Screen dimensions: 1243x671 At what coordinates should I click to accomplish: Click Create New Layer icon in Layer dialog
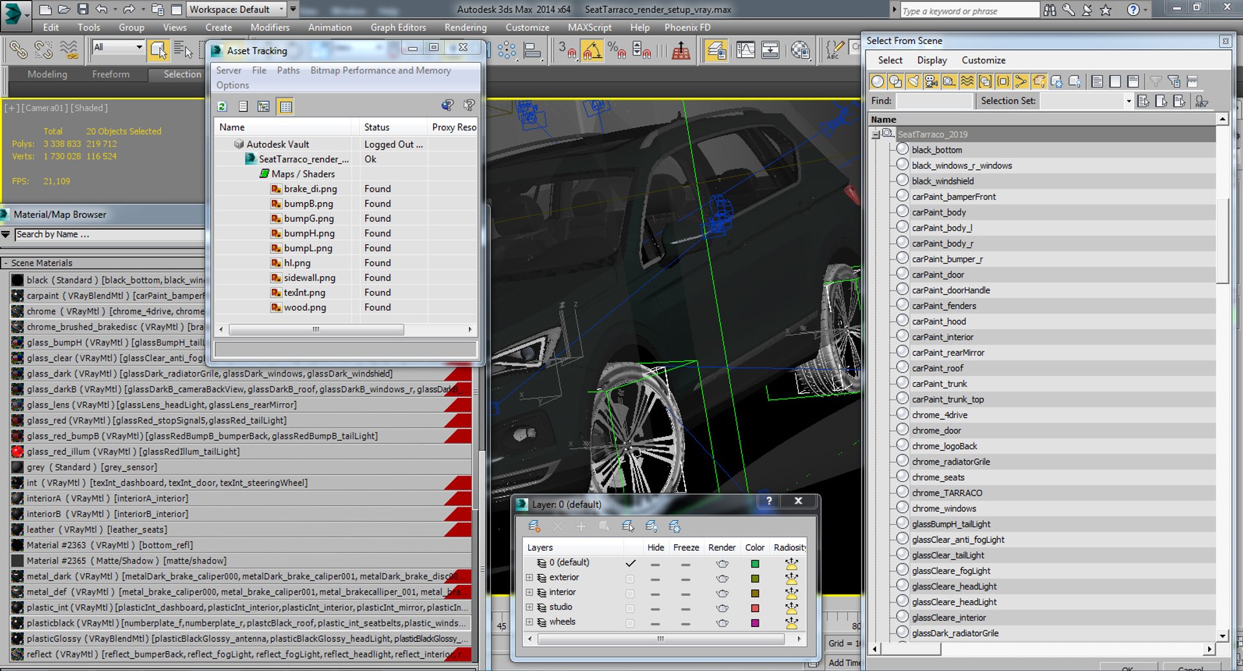coord(535,526)
